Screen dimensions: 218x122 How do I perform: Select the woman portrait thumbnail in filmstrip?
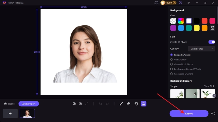(x=27, y=113)
